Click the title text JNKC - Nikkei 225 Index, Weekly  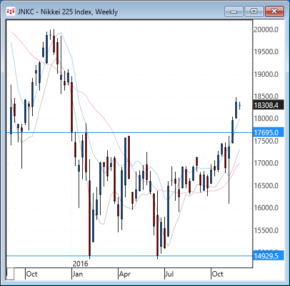coord(68,12)
